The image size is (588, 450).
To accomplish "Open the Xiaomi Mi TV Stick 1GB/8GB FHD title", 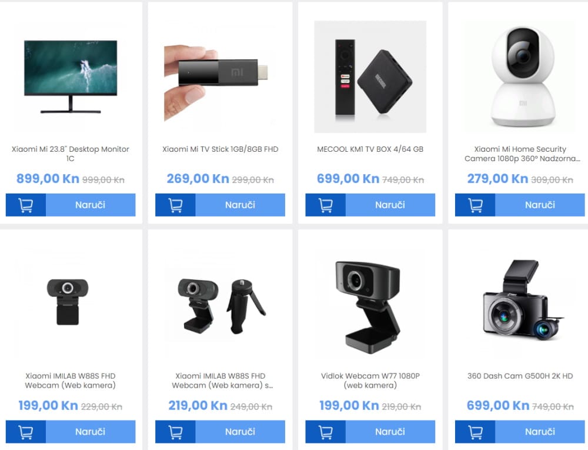I will 220,149.
